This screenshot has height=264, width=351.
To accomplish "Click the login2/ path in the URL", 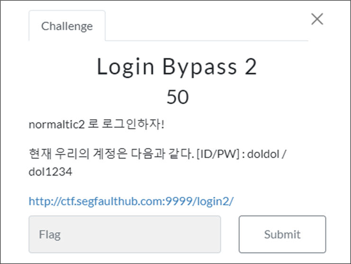I will click(215, 201).
